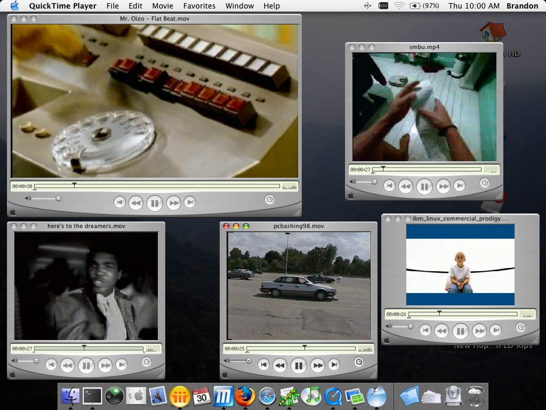Pause the ibm_linux_commercial_prodigy video
546x410 pixels.
click(460, 331)
